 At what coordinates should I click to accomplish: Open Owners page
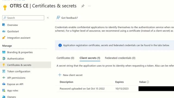11,97
